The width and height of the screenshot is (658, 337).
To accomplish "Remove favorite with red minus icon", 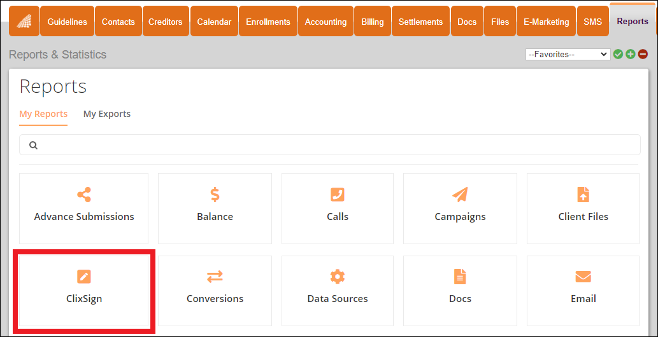I will [643, 55].
